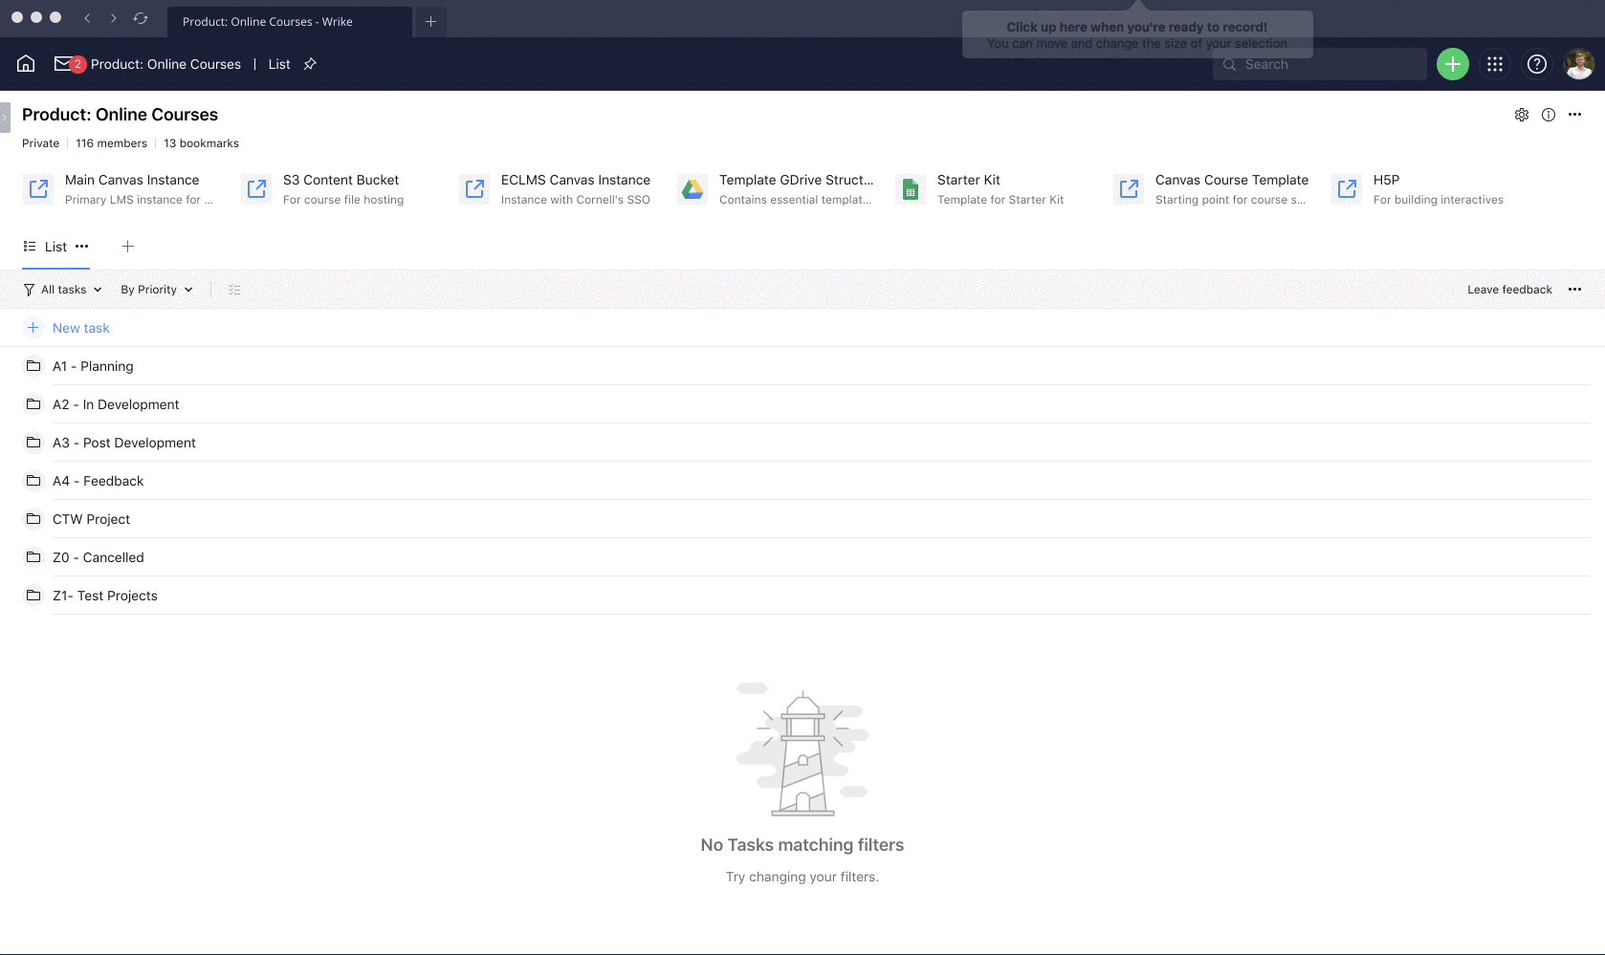Reload the page with refresh icon
The width and height of the screenshot is (1605, 955).
[x=141, y=18]
